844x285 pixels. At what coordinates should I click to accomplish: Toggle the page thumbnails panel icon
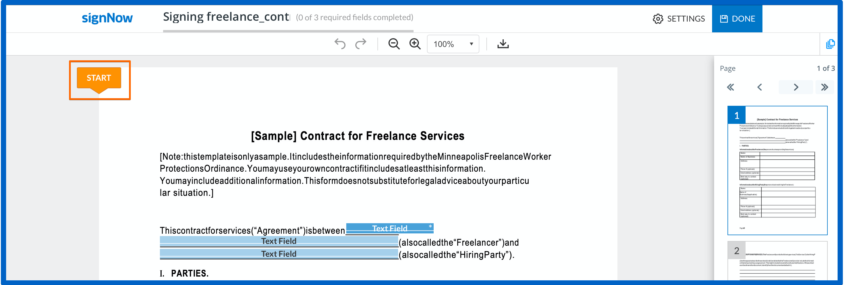click(830, 44)
